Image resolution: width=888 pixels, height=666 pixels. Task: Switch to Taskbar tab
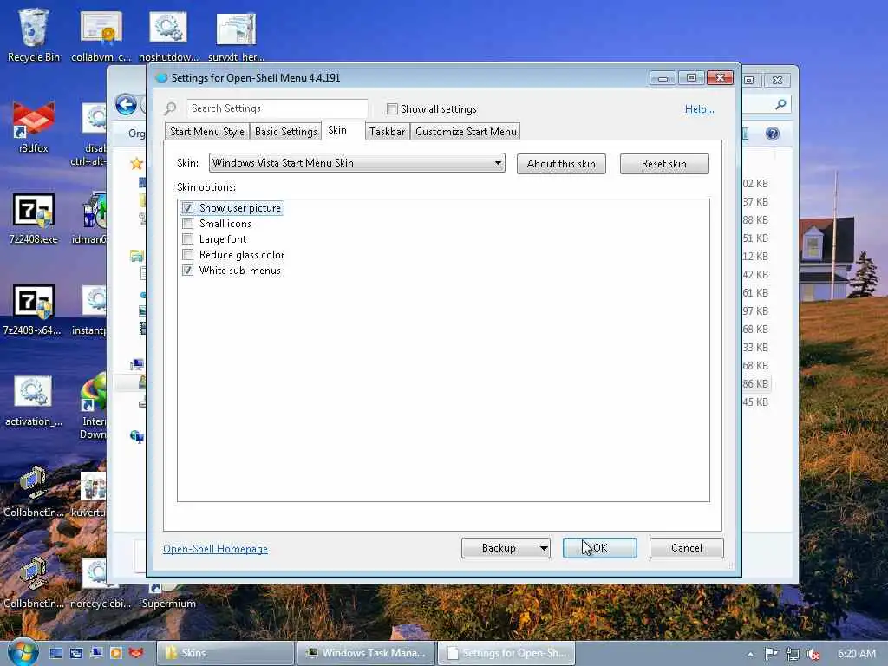pos(388,132)
